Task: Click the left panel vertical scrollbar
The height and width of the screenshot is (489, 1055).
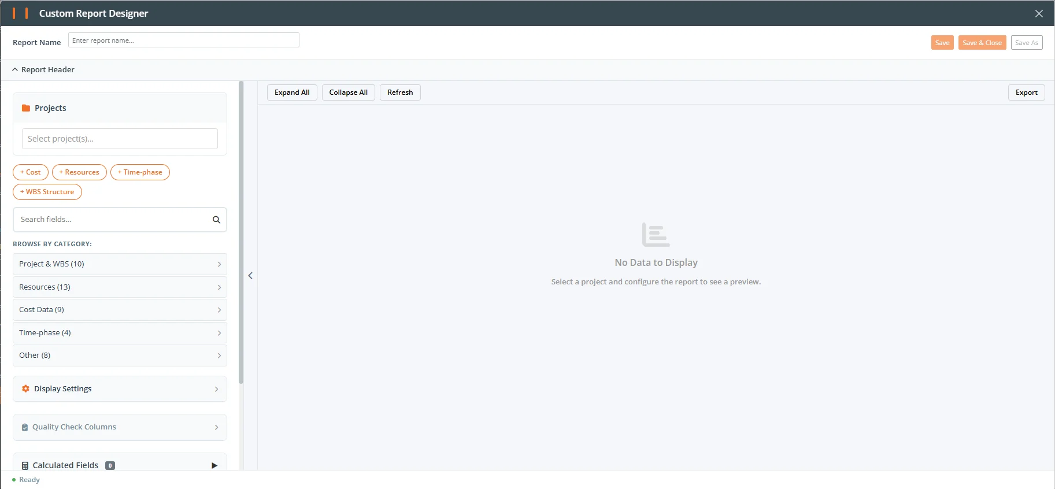Action: click(x=241, y=232)
